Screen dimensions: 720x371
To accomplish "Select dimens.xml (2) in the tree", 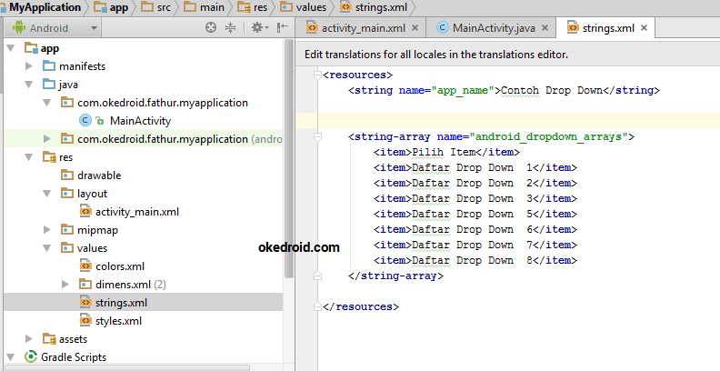I will pos(130,285).
